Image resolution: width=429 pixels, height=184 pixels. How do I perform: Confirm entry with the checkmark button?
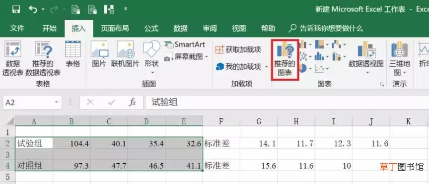[x=111, y=102]
